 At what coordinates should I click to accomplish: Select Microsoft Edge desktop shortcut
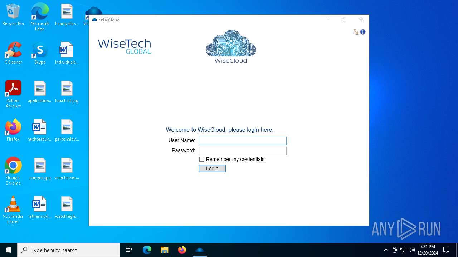pos(40,17)
